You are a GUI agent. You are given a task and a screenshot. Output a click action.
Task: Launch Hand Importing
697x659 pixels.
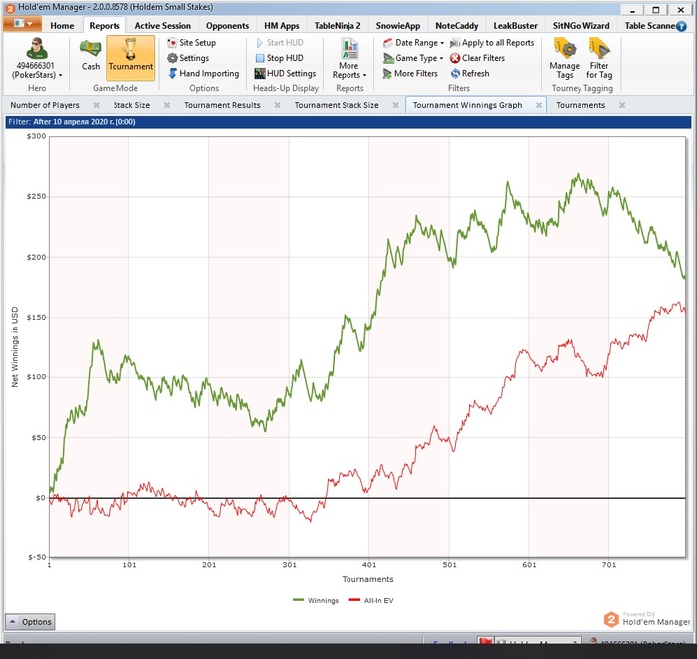click(x=203, y=73)
